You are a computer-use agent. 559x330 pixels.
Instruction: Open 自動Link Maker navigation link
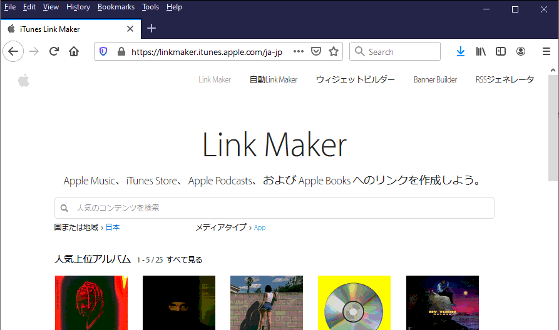274,80
